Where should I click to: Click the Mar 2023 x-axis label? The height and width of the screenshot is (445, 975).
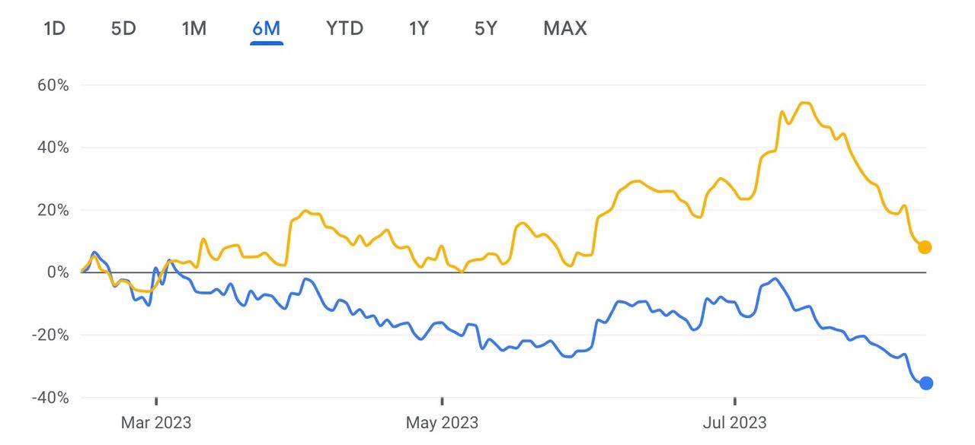click(x=156, y=422)
